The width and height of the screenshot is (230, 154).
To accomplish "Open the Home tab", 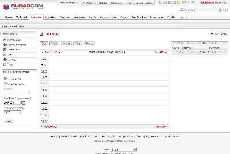I will click(x=8, y=17).
